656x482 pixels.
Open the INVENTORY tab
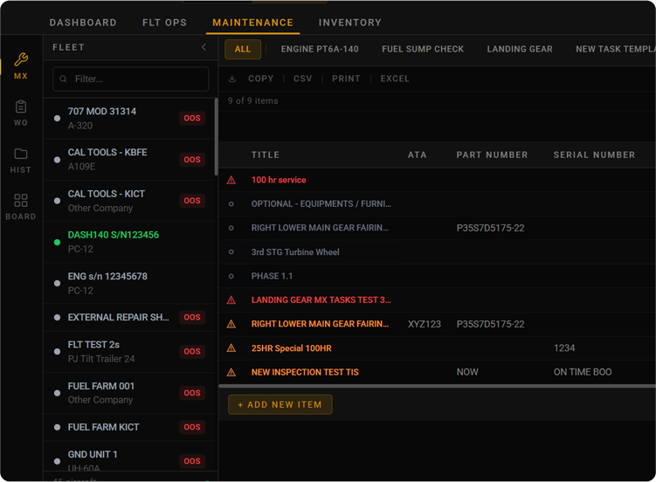click(350, 23)
